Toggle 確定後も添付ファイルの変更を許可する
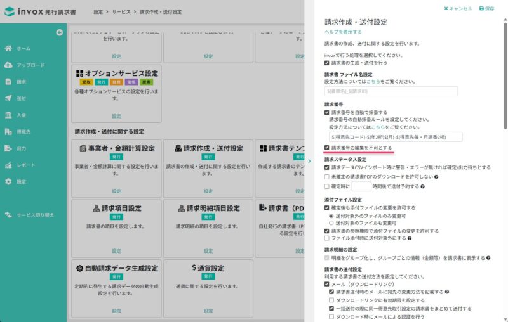The width and height of the screenshot is (508, 322). pos(326,208)
